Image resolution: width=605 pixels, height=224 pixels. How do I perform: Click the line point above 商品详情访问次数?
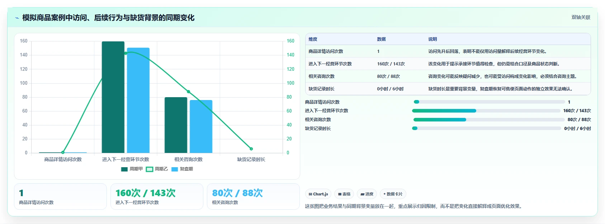63,153
